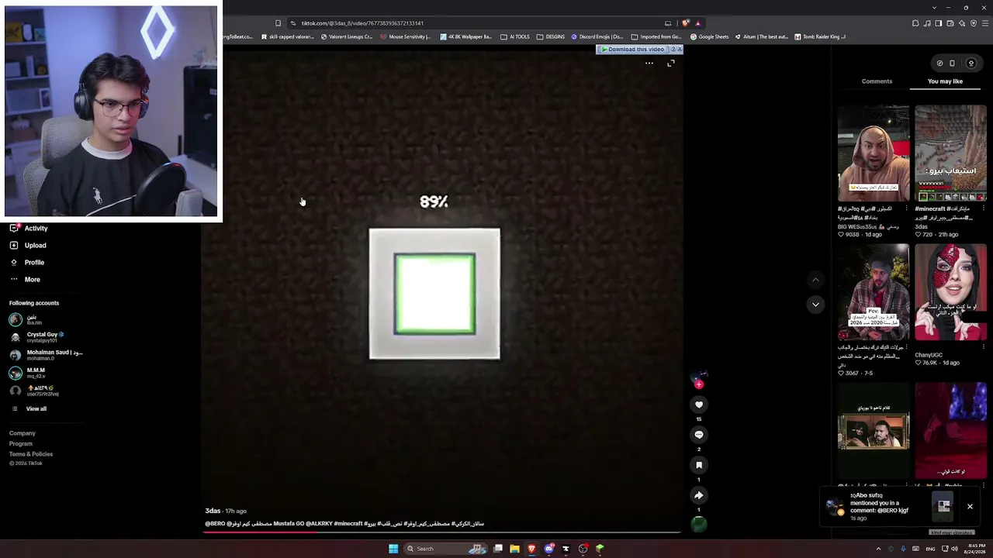
Task: Open Activity in the TikTok sidebar
Action: point(29,229)
